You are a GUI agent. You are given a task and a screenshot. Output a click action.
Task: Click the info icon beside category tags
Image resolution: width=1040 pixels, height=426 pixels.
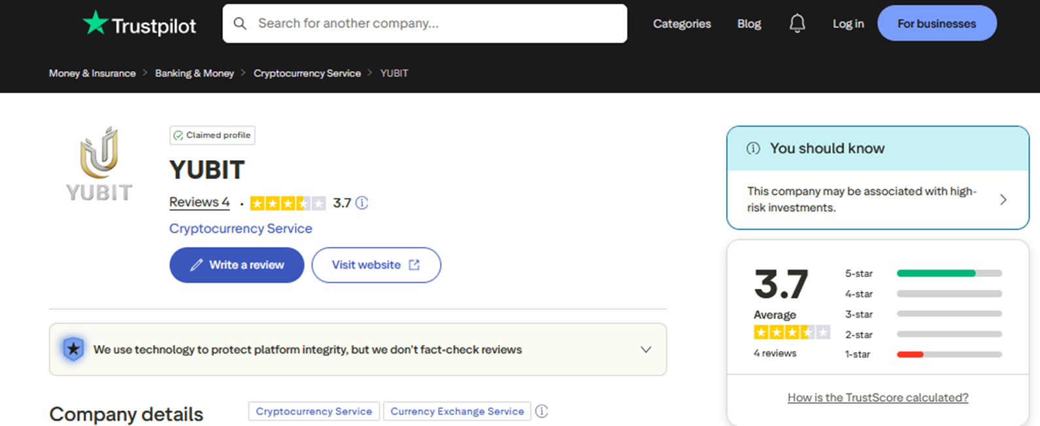tap(541, 411)
